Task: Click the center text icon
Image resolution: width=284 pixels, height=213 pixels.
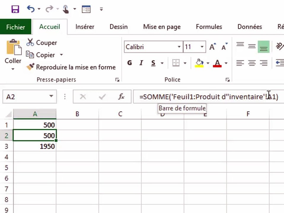Action: pos(252,63)
